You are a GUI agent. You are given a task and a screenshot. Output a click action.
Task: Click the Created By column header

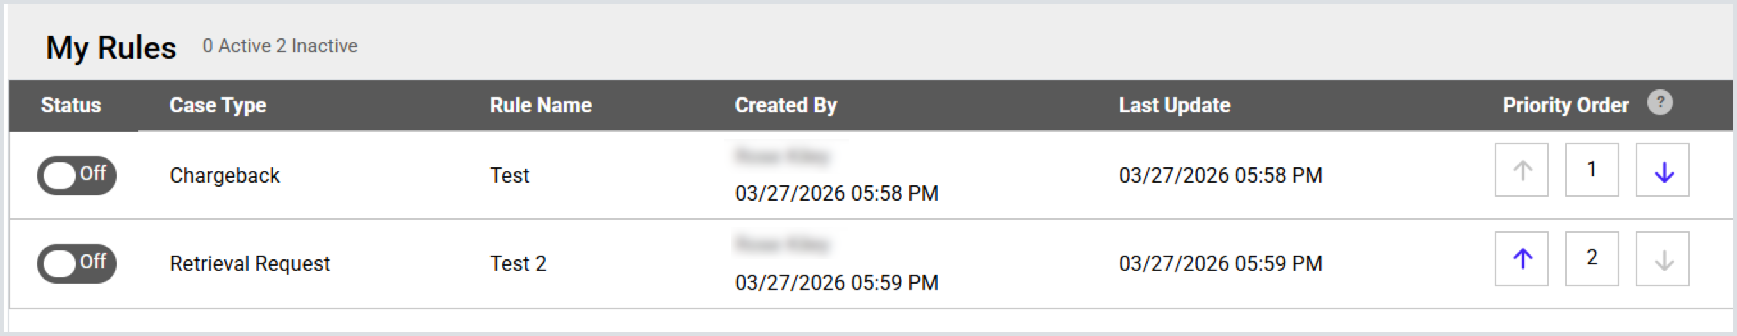786,105
